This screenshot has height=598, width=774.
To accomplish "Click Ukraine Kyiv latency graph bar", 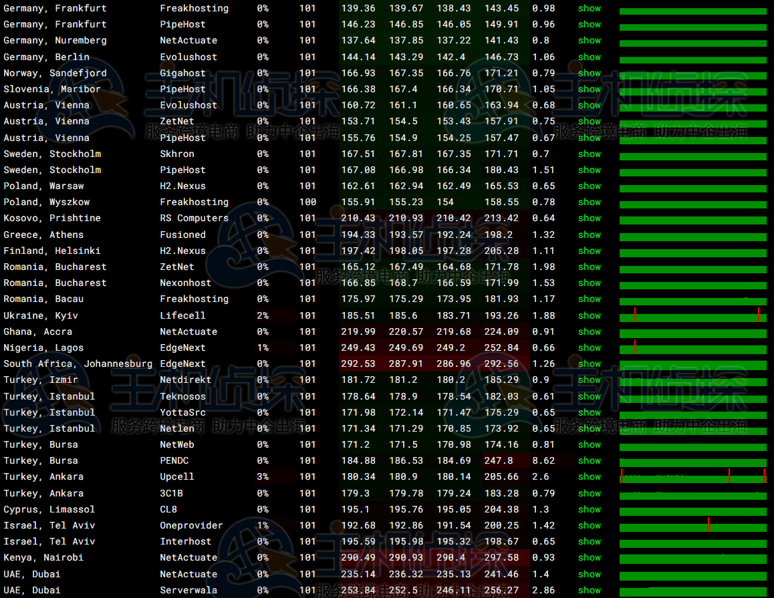I will pyautogui.click(x=693, y=315).
